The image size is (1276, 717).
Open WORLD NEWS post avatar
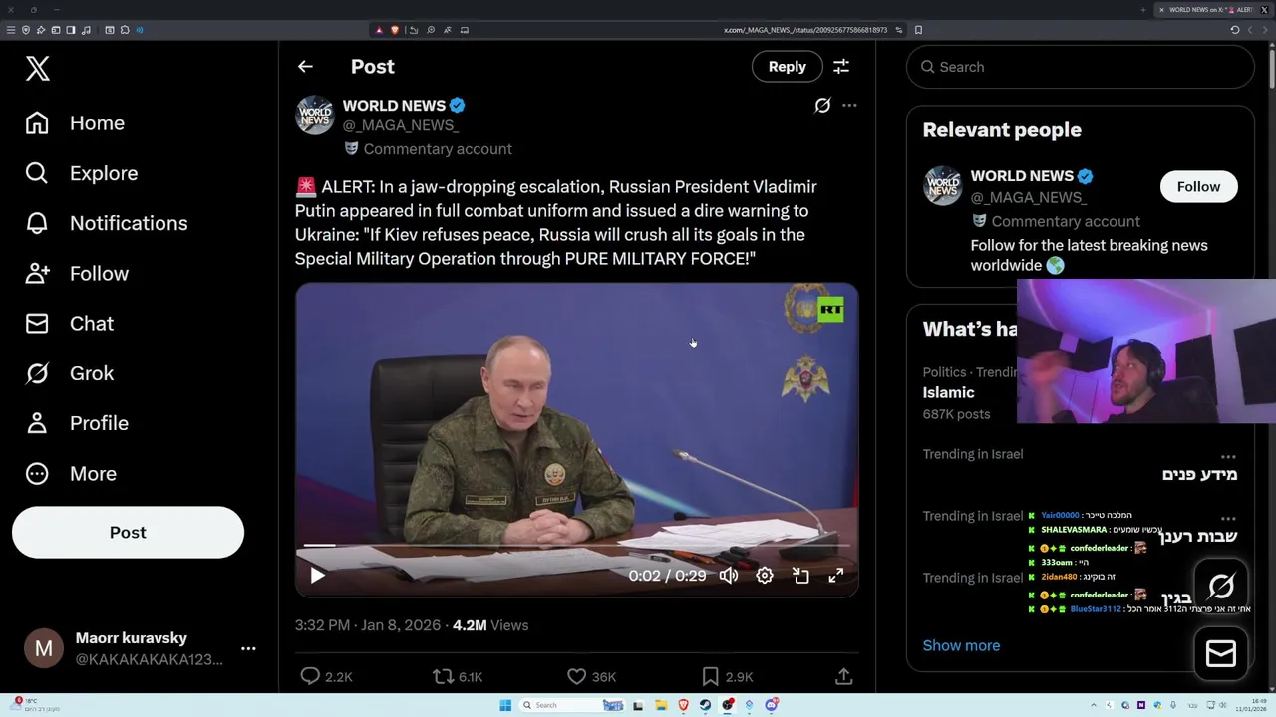pos(315,116)
